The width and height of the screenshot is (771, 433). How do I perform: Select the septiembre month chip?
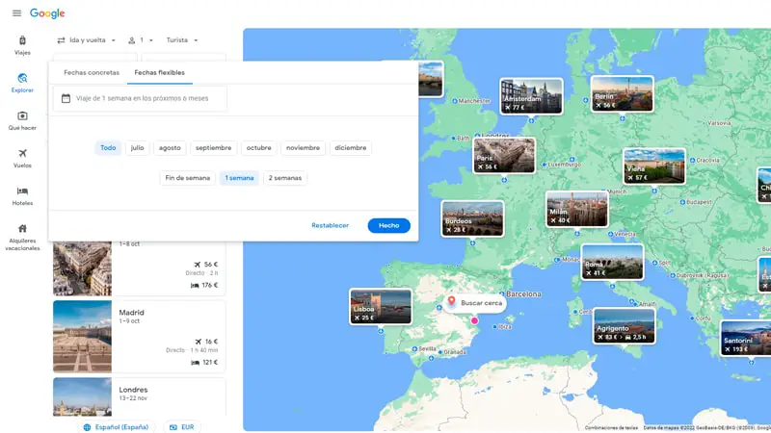point(213,148)
